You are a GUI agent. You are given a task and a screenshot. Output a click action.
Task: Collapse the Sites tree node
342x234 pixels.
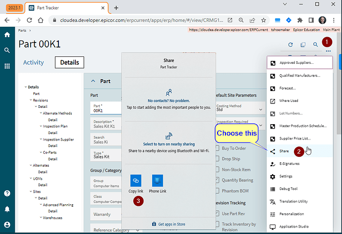tap(31, 191)
